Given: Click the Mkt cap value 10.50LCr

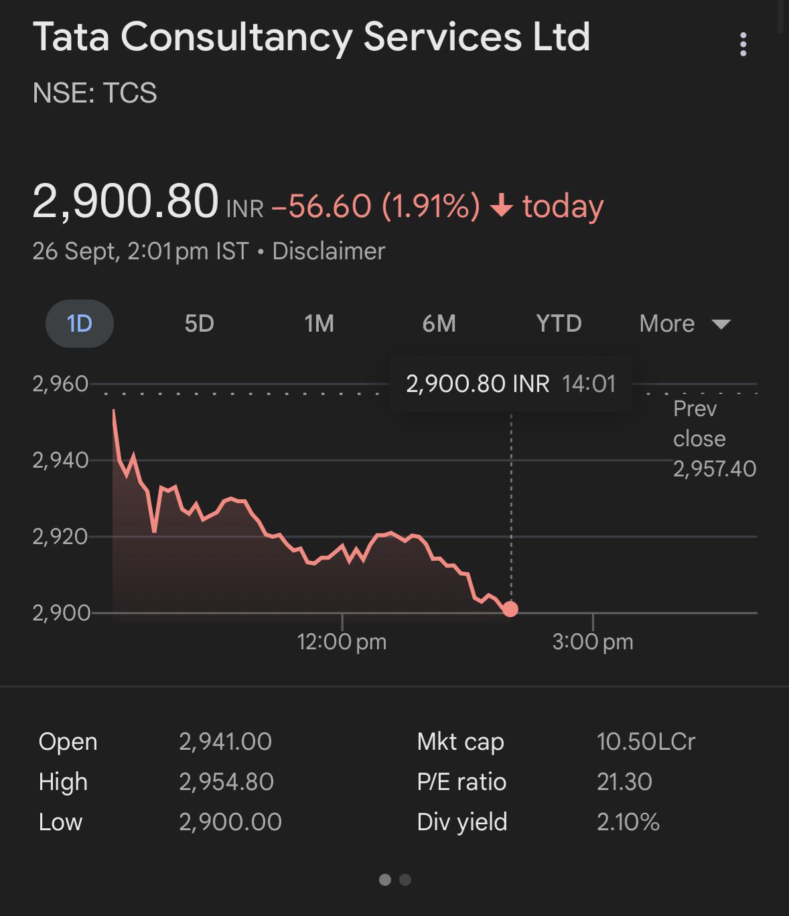Looking at the screenshot, I should tap(646, 742).
